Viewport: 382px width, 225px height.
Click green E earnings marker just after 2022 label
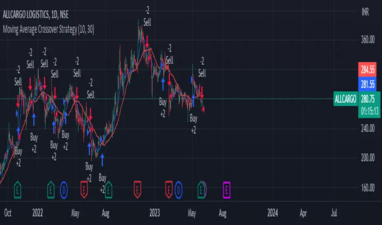point(51,190)
